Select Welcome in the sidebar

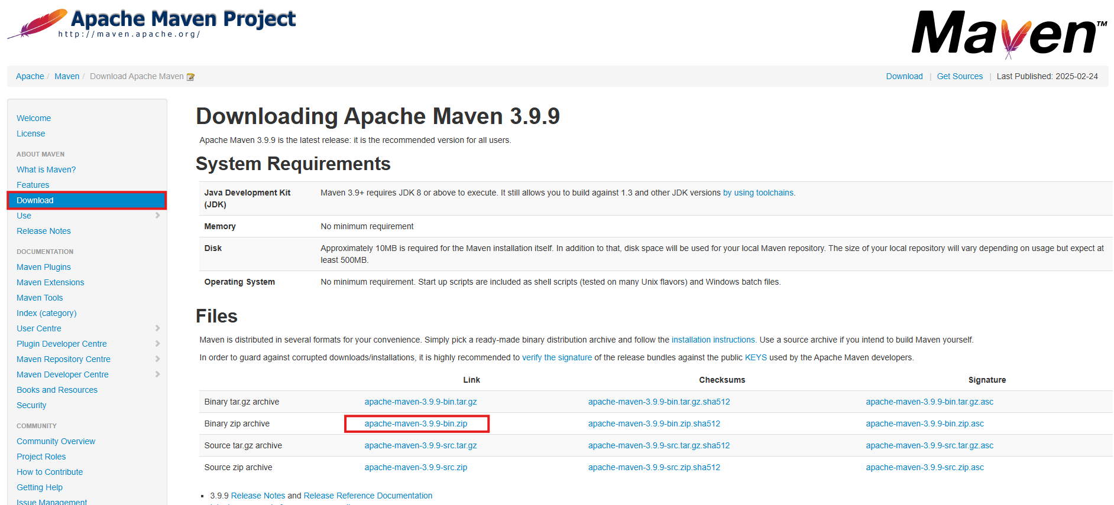click(x=34, y=118)
